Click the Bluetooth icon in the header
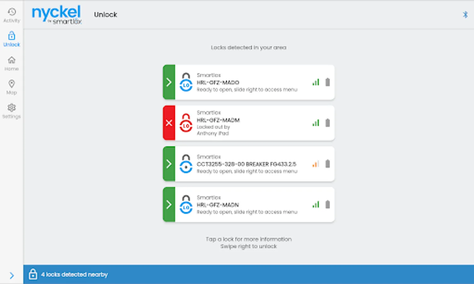474x284 pixels. point(465,15)
